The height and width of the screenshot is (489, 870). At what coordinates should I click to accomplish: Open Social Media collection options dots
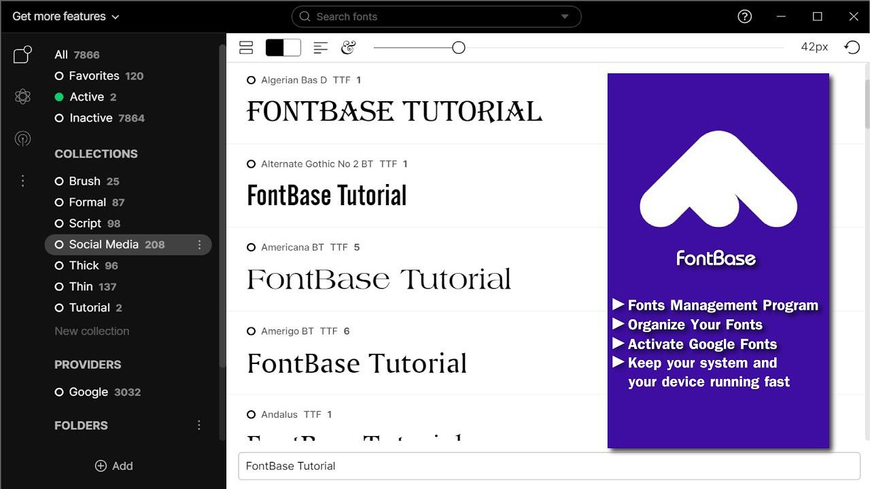[x=199, y=244]
